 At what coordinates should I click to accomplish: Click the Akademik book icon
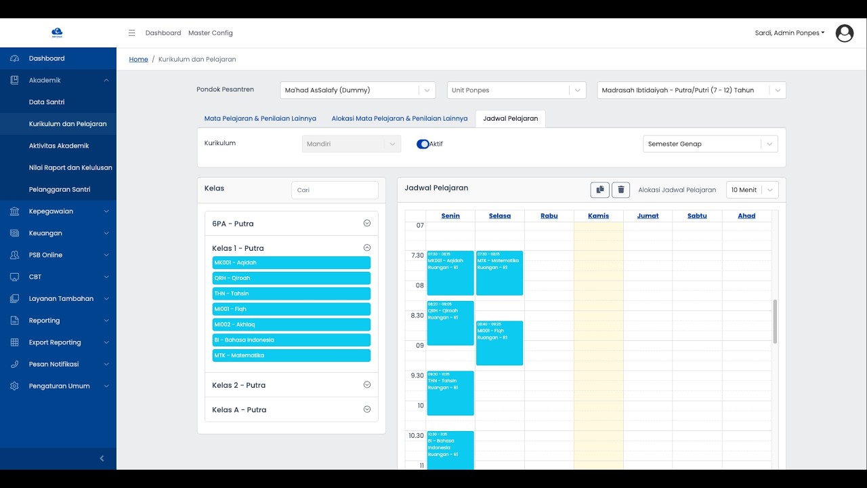15,80
